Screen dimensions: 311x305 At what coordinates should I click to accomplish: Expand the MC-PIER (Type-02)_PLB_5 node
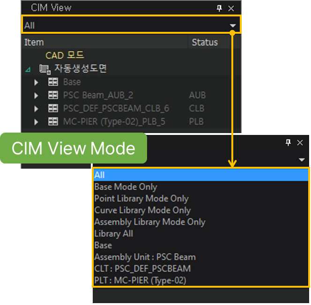tap(36, 122)
